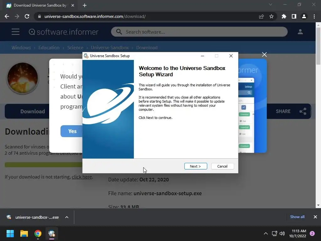Toggle Chrome side panel icon
Image resolution: width=321 pixels, height=241 pixels.
(294, 16)
